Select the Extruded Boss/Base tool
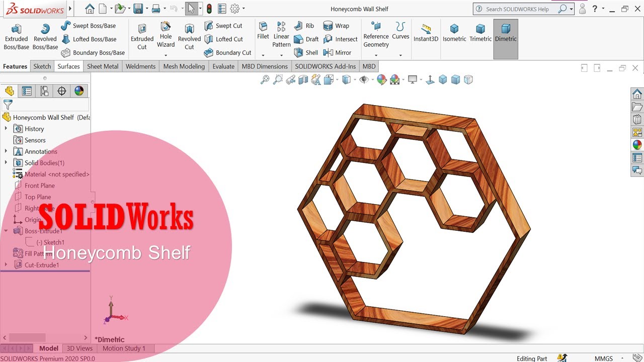Image resolution: width=644 pixels, height=362 pixels. tap(16, 37)
